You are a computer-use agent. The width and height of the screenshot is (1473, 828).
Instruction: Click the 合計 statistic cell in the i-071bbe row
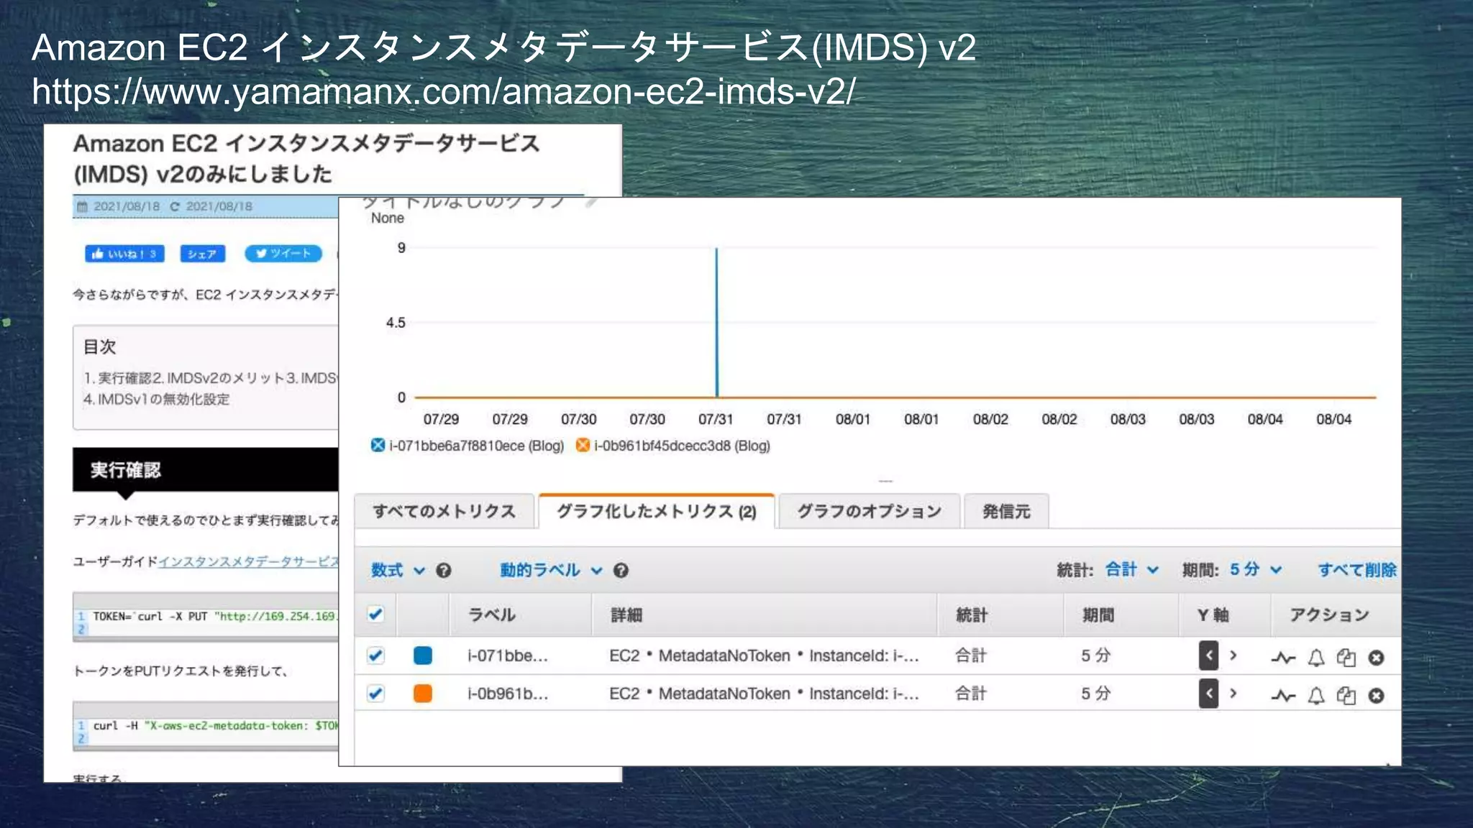click(x=970, y=655)
